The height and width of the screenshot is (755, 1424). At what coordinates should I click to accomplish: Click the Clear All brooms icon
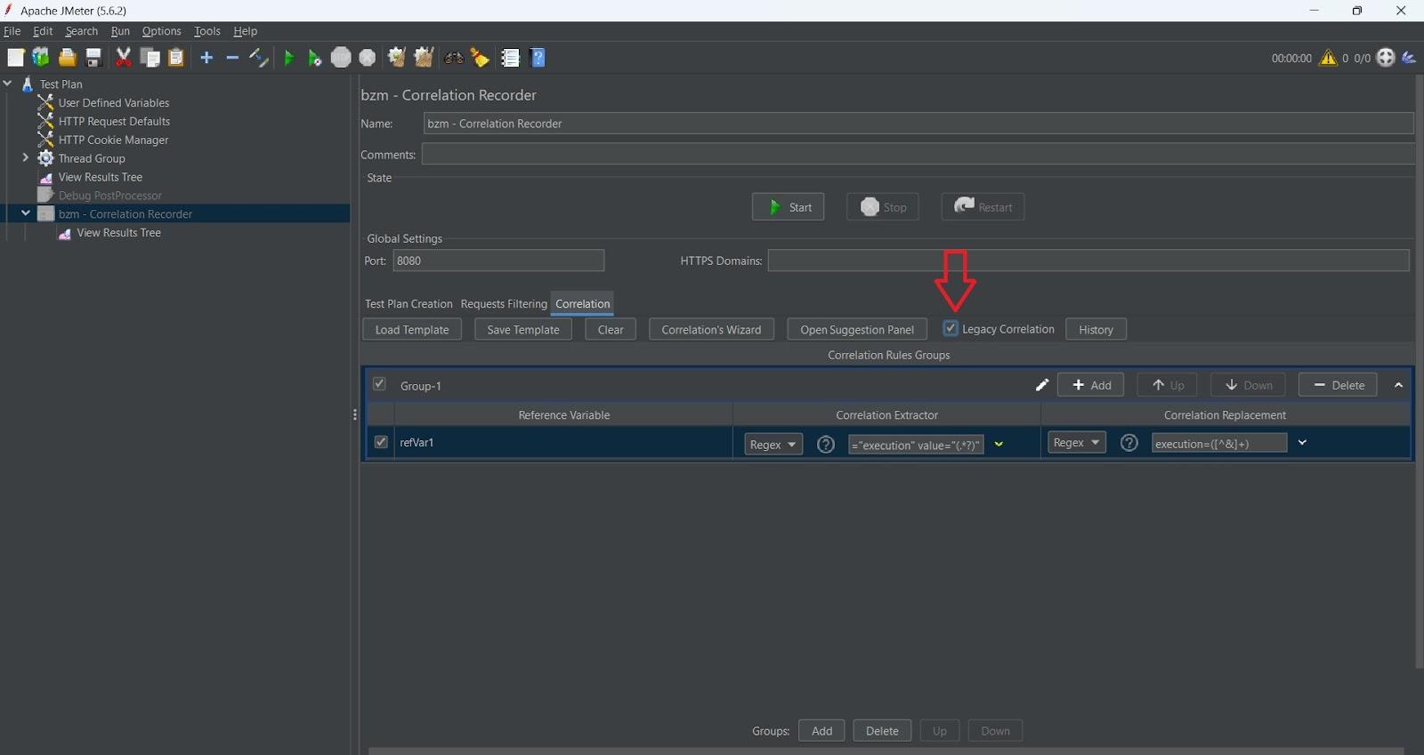pos(424,58)
